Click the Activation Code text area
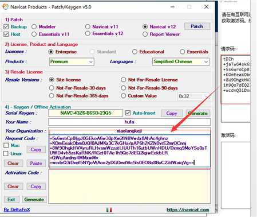 [x=129, y=187]
